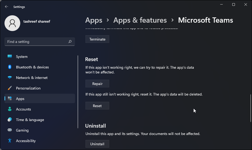Click the user profile avatar picture
The height and width of the screenshot is (150, 252).
[x=13, y=23]
